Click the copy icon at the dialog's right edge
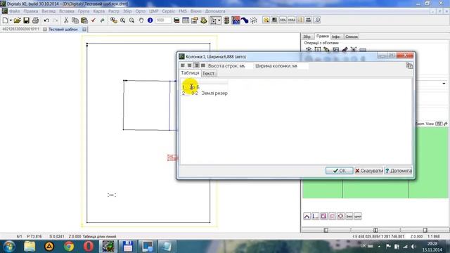The image size is (450, 253). coord(409,65)
